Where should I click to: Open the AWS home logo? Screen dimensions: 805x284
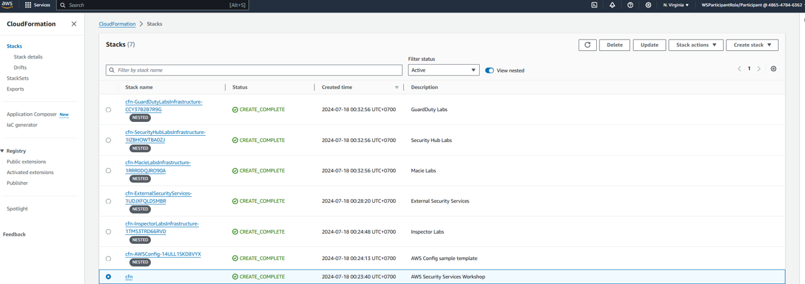tap(8, 5)
